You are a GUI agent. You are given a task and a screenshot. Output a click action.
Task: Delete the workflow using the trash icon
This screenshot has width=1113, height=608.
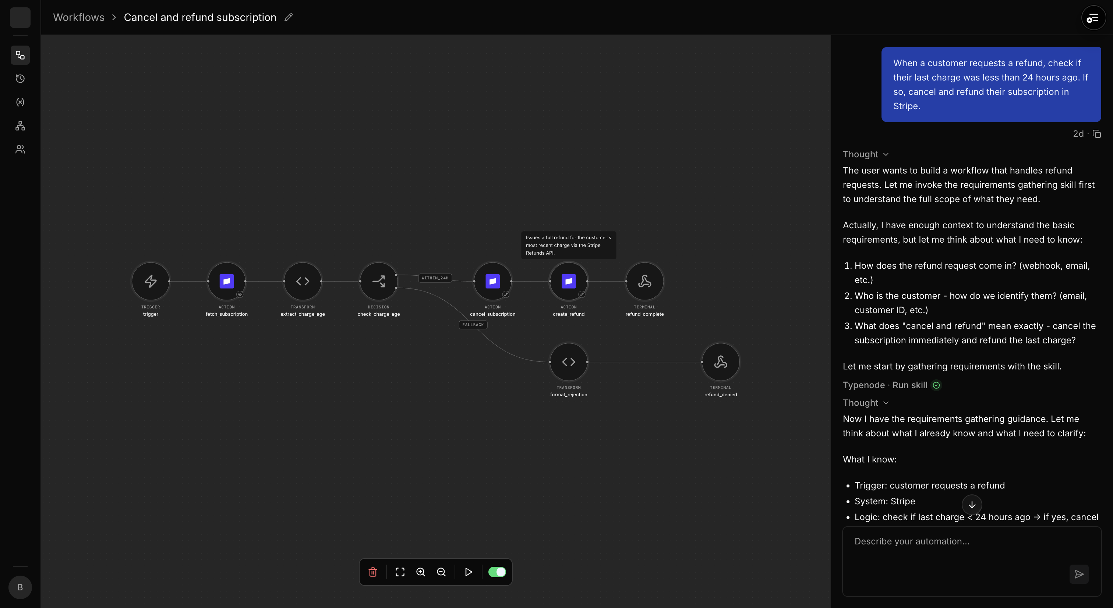372,572
